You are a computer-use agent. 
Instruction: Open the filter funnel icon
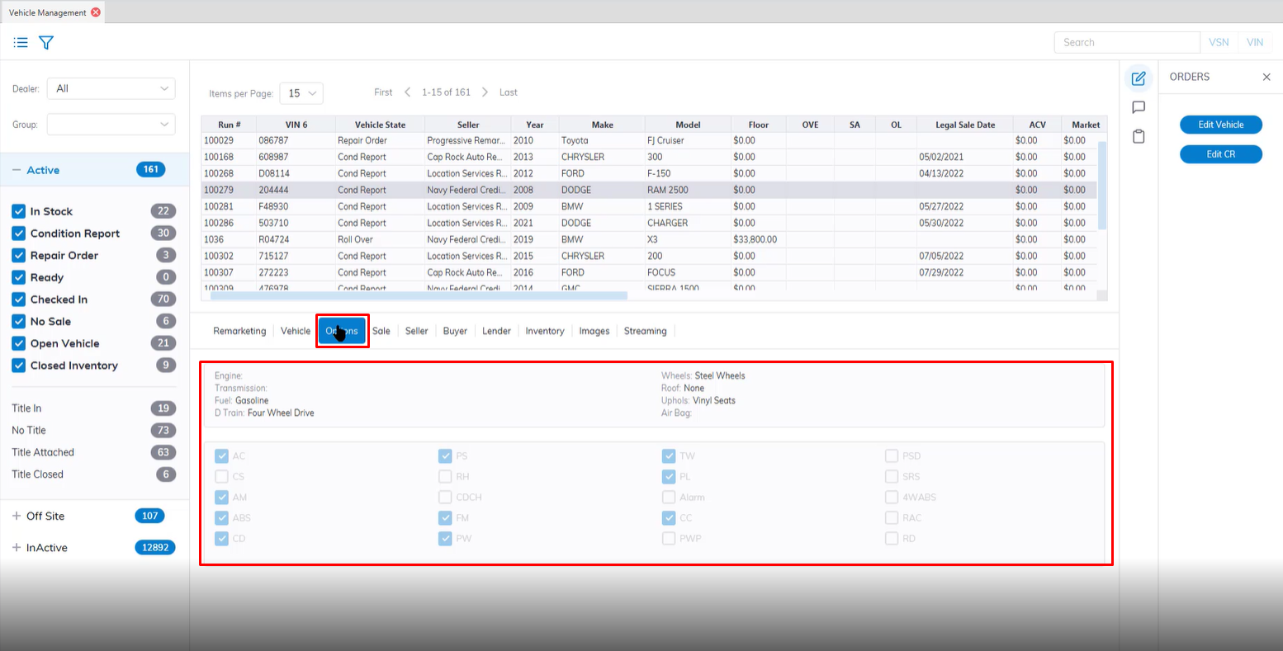[46, 43]
